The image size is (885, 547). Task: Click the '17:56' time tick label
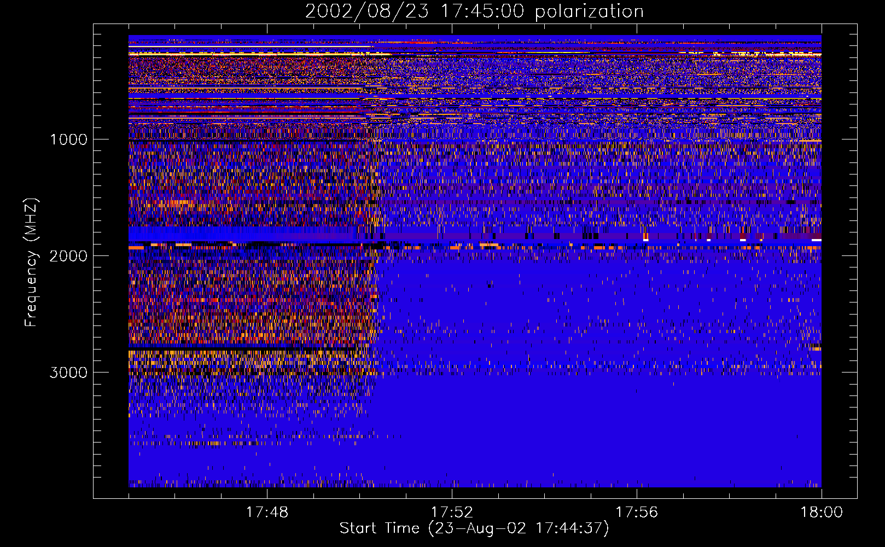click(x=637, y=513)
